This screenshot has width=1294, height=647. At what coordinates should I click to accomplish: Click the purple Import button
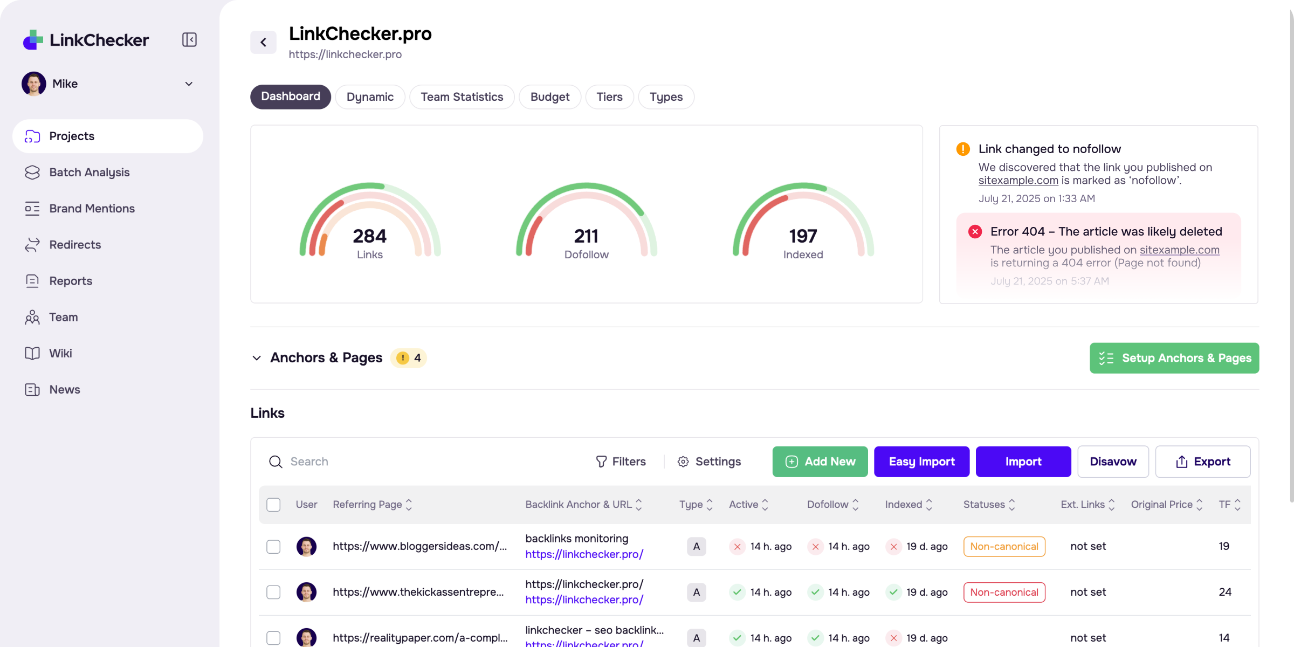click(x=1023, y=462)
